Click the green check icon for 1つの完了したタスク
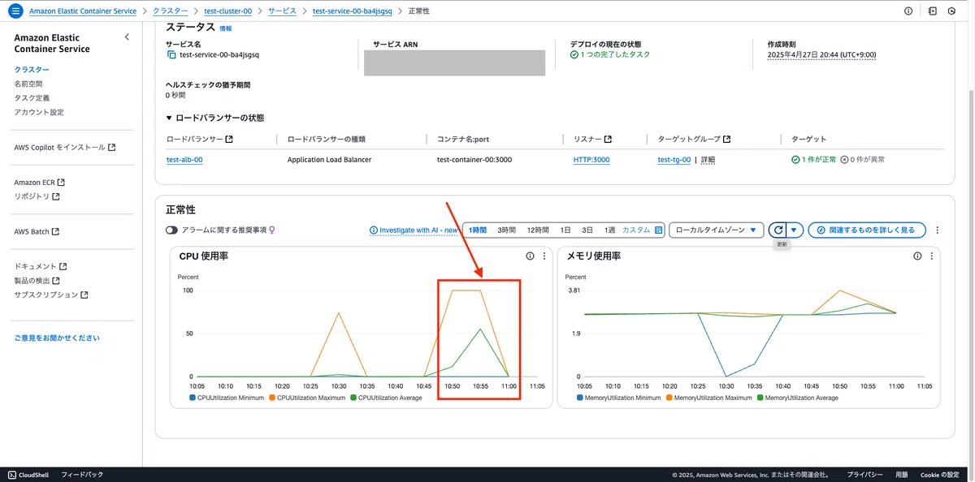This screenshot has width=975, height=482. tap(574, 54)
